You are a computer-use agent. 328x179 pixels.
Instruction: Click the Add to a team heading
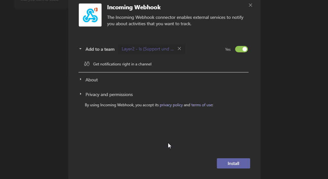click(100, 49)
